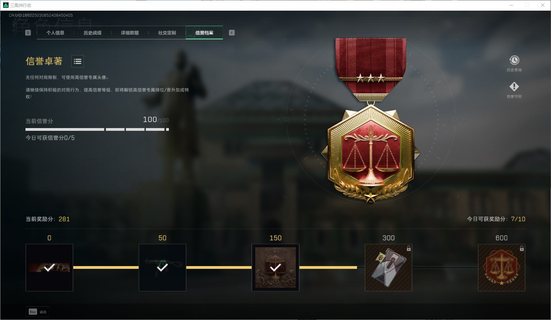
Task: Click the 当前信誉分 progress bar
Action: coord(97,129)
